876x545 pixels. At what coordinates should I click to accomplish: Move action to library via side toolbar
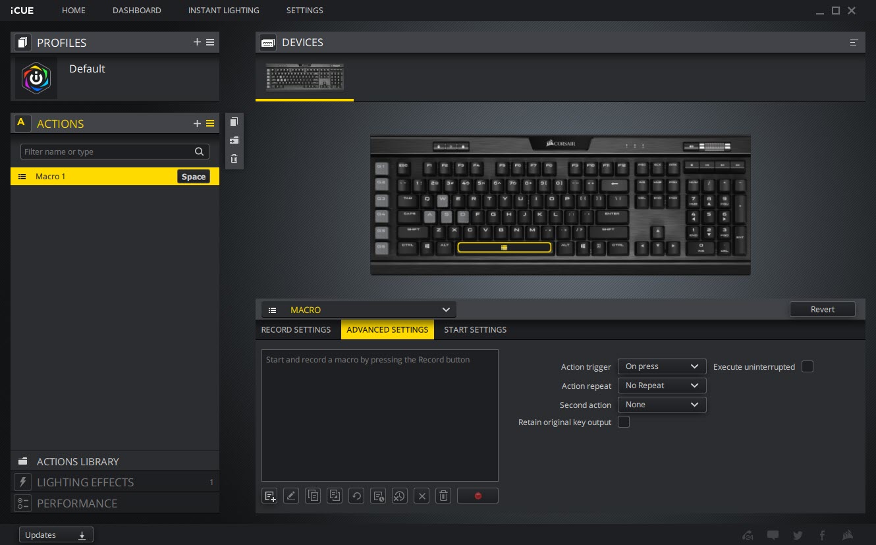pyautogui.click(x=234, y=140)
